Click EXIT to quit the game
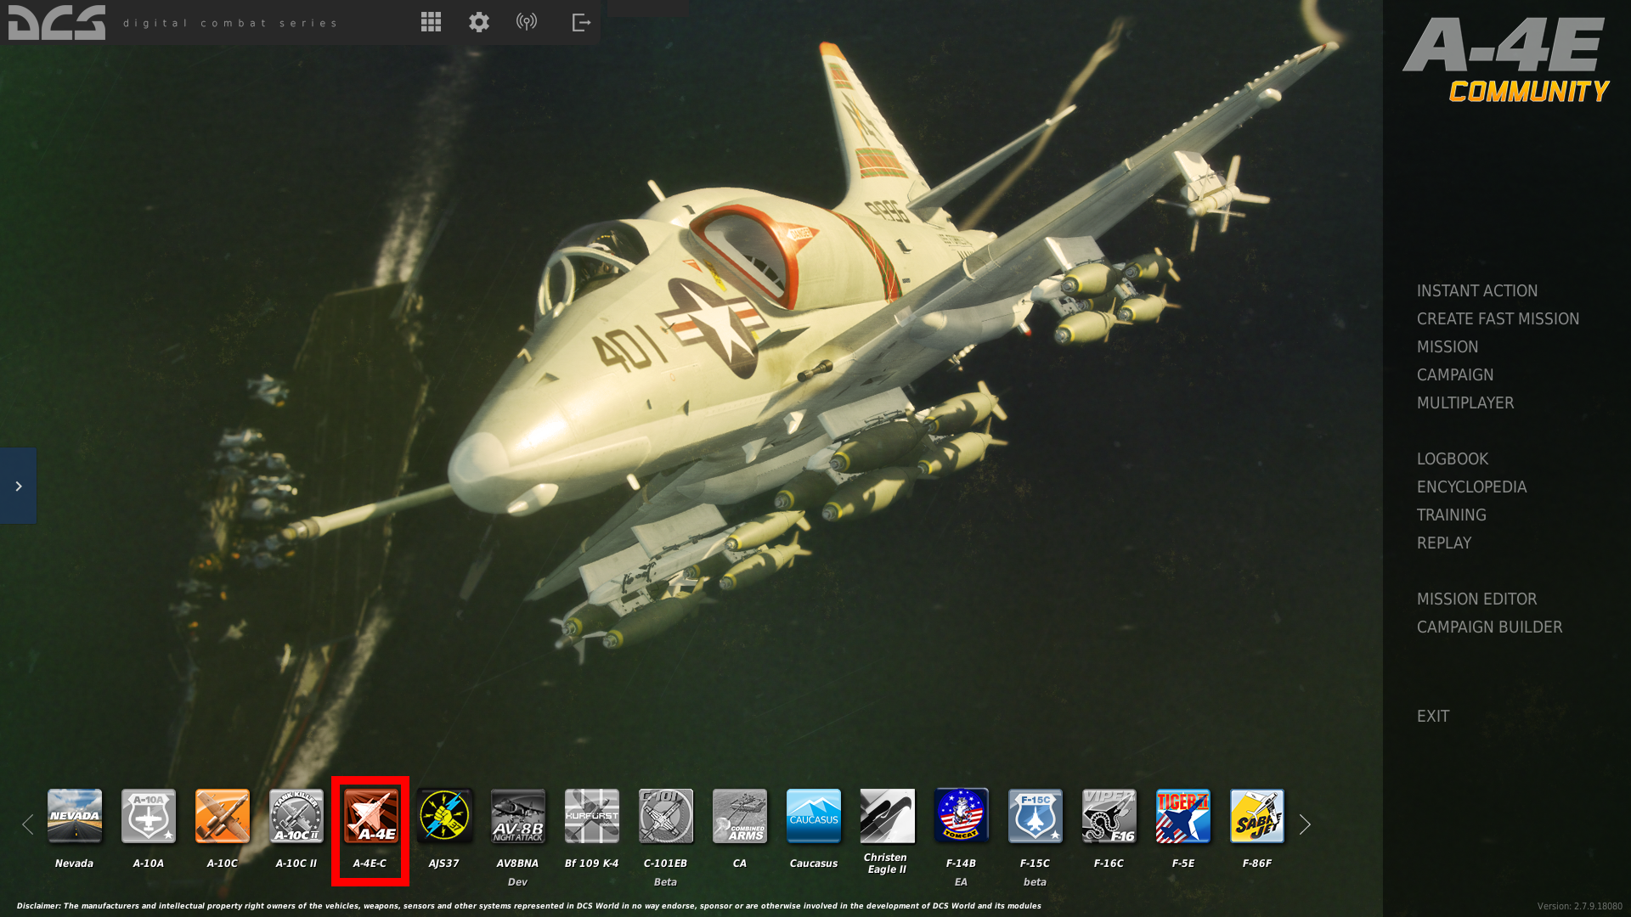 (x=1432, y=716)
